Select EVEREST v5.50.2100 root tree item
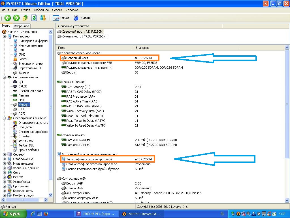Viewport: 290px width, 218px height. (22, 32)
